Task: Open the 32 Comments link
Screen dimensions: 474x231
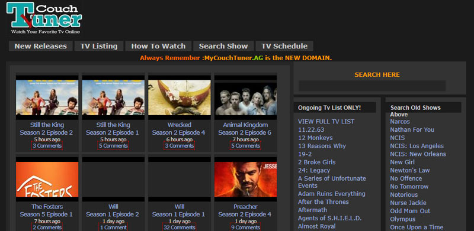Action: point(180,227)
